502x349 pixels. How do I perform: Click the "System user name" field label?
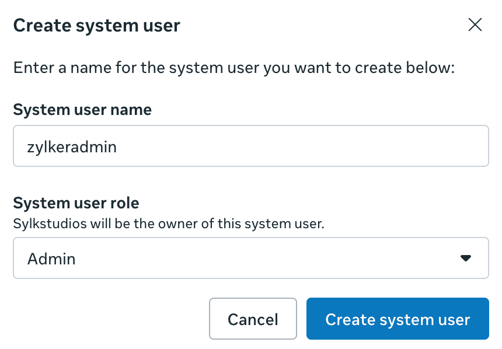tap(82, 110)
